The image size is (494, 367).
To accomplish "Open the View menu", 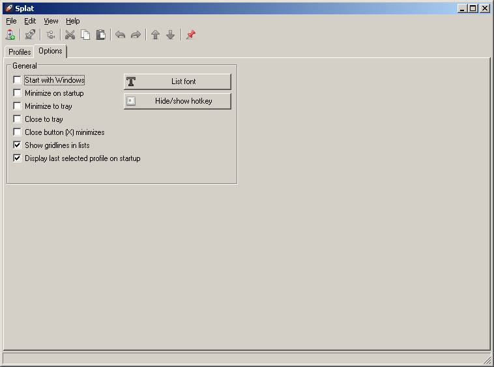I will pos(51,21).
